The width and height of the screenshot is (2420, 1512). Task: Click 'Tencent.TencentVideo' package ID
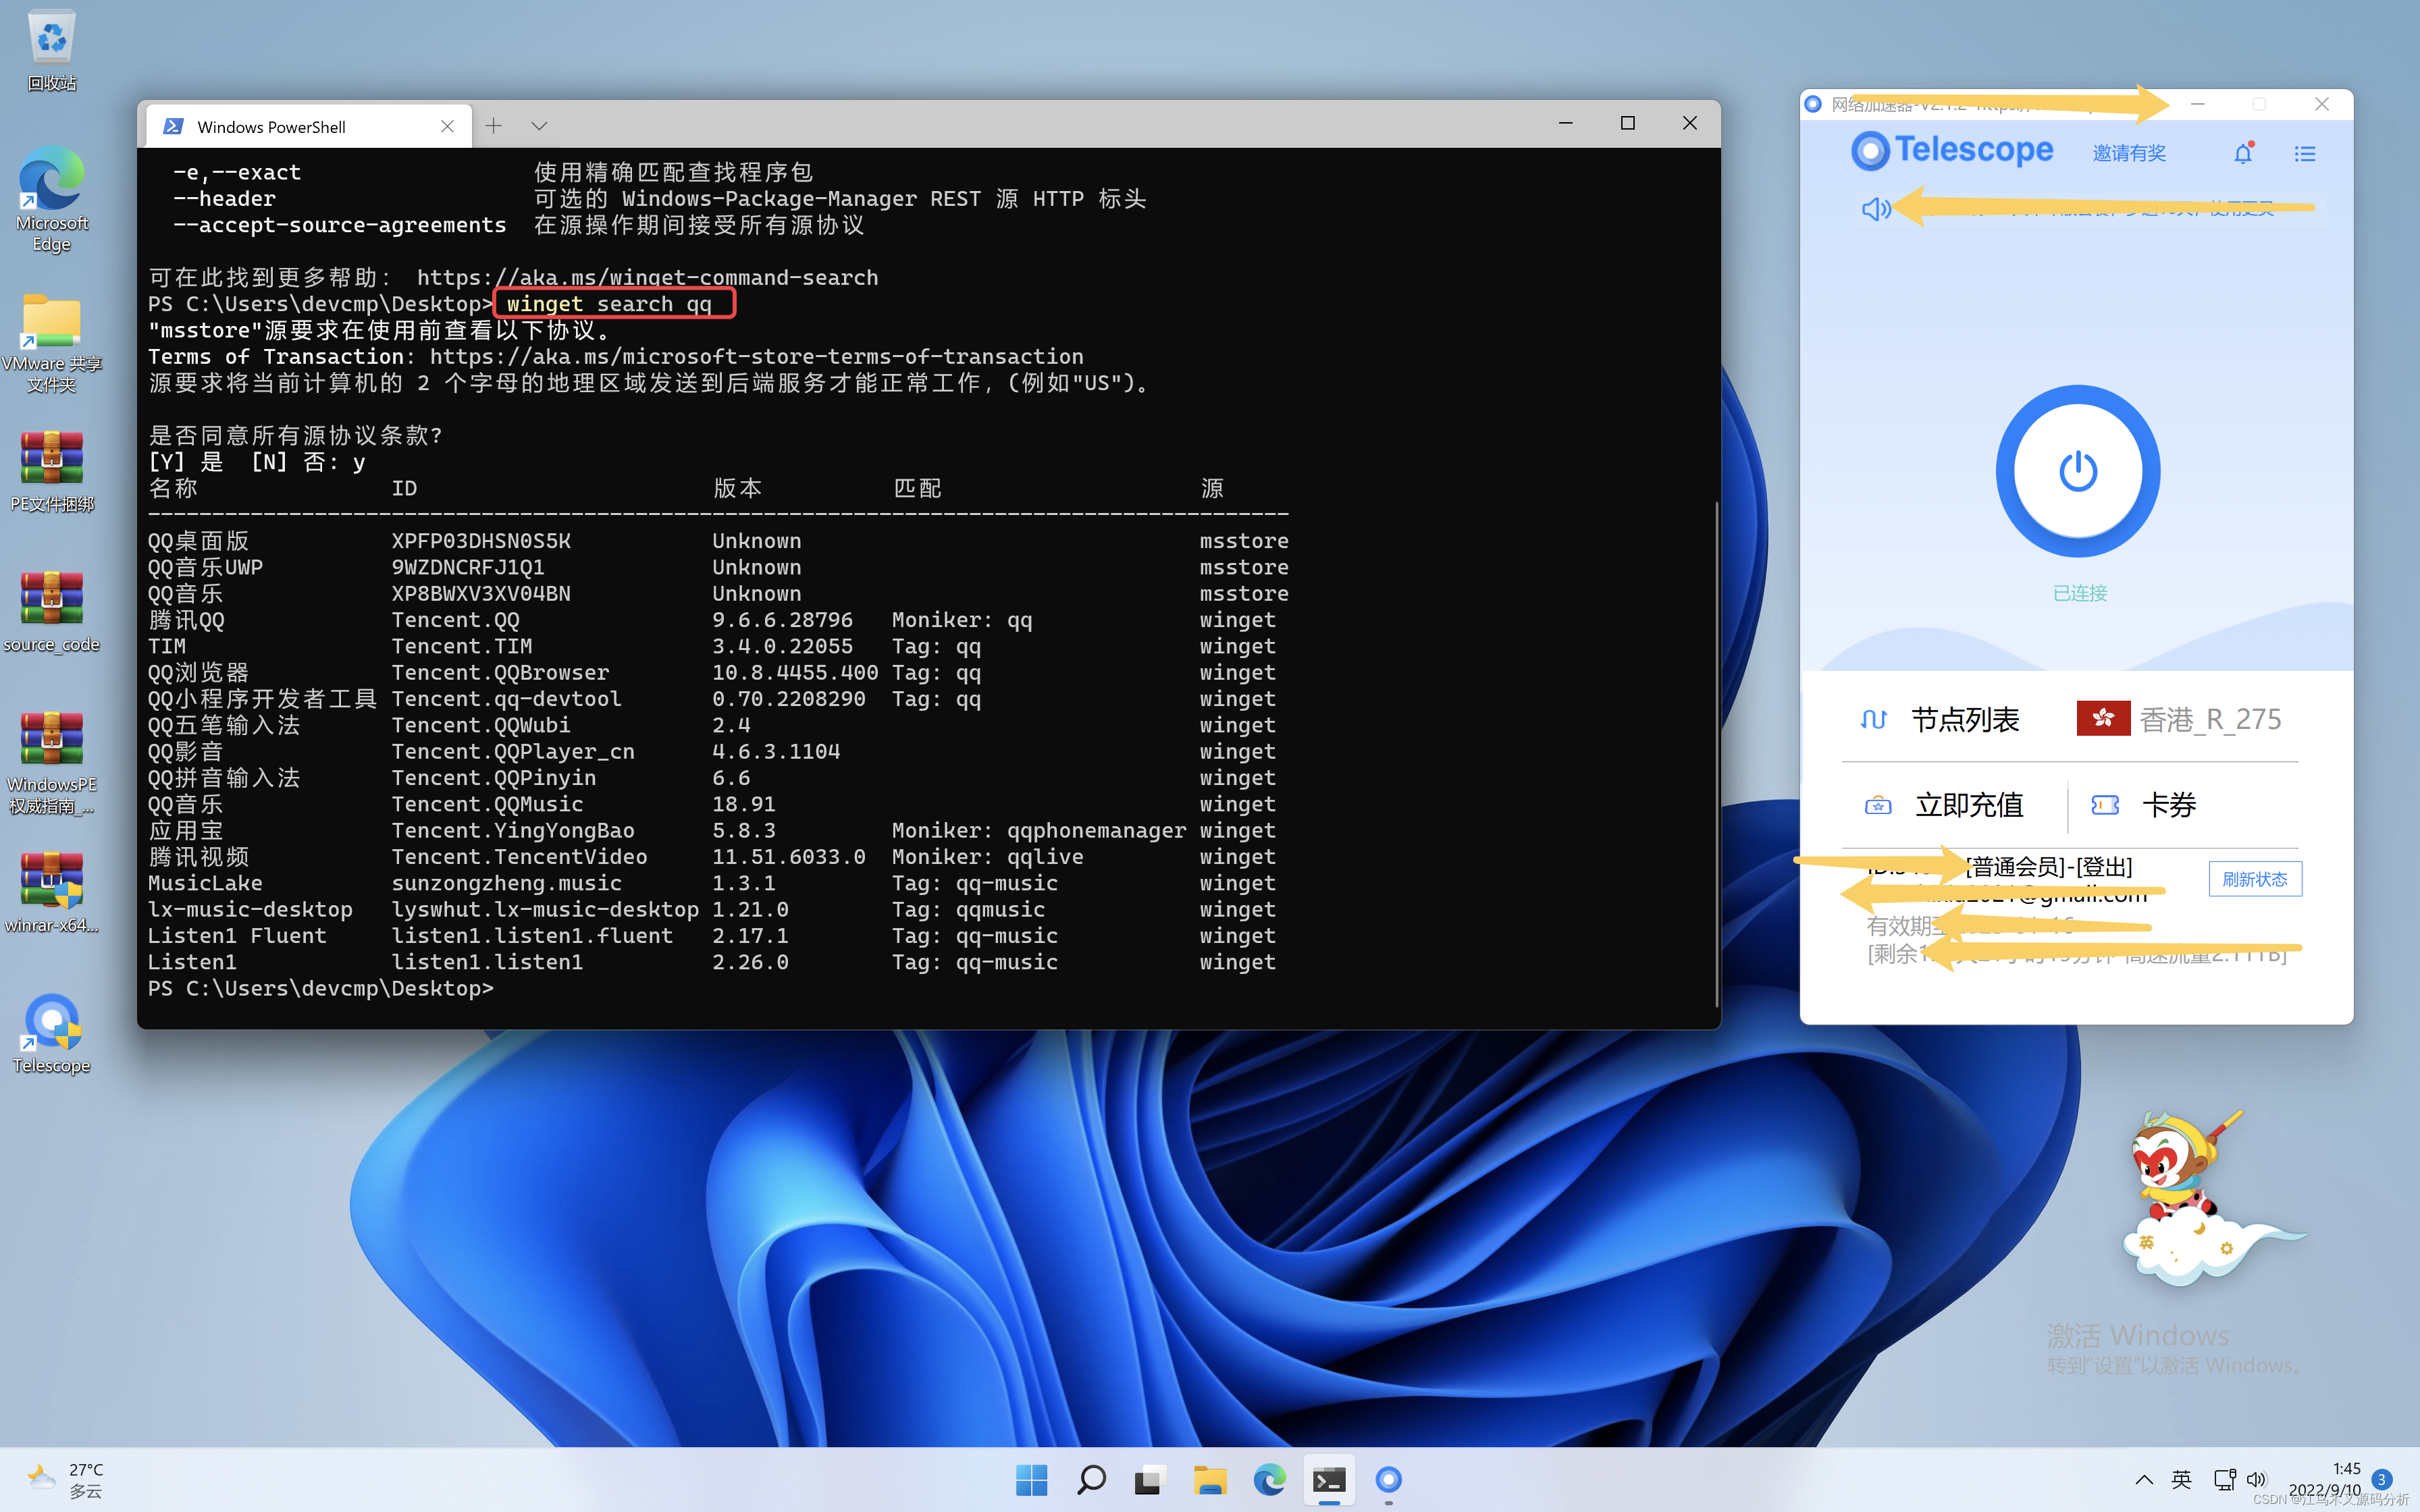[519, 857]
